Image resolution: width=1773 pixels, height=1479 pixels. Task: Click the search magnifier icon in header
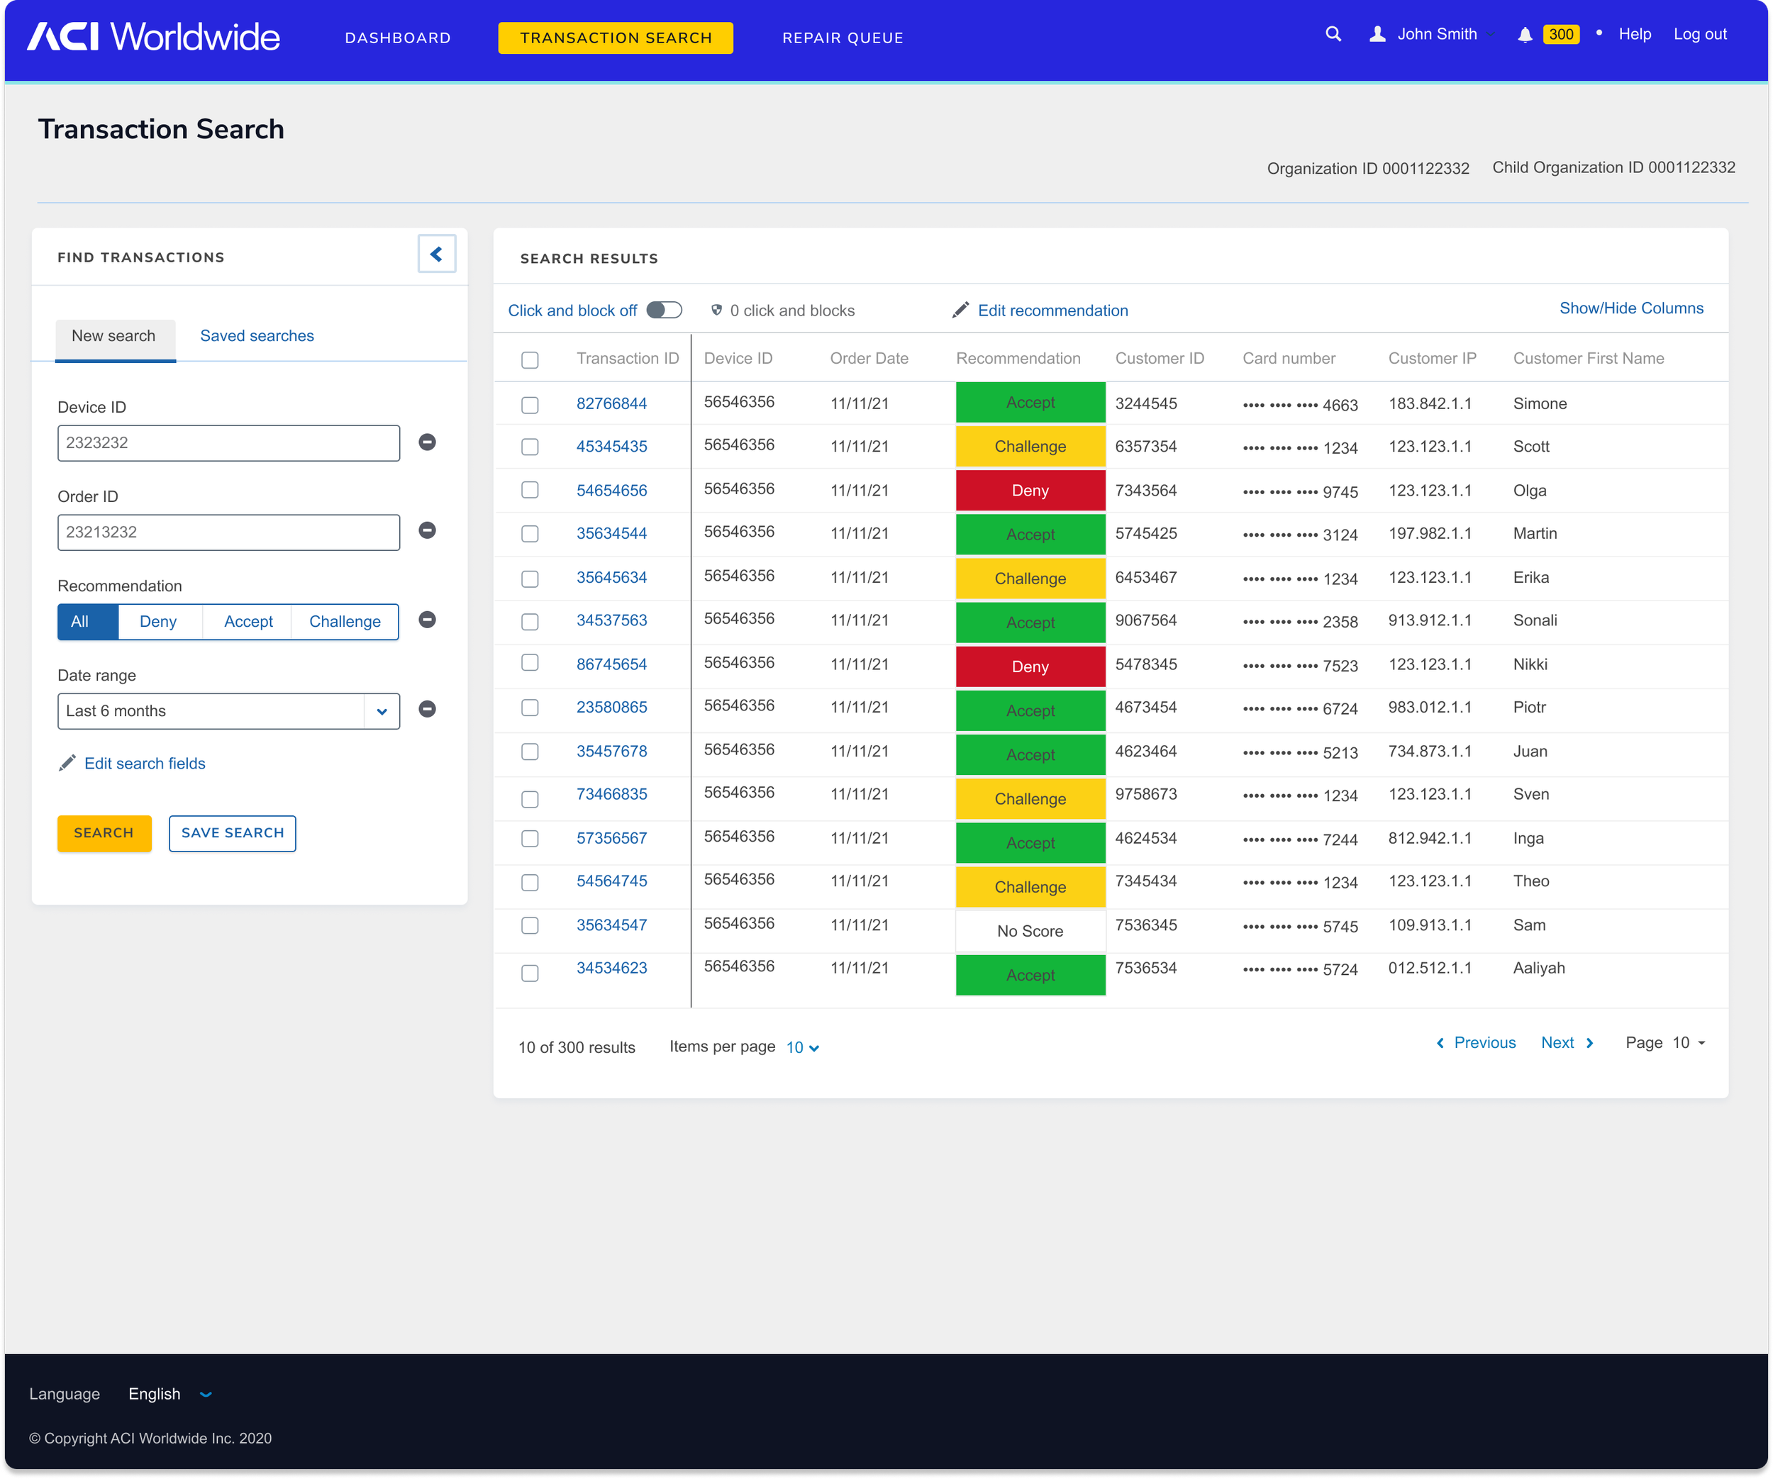(x=1333, y=34)
